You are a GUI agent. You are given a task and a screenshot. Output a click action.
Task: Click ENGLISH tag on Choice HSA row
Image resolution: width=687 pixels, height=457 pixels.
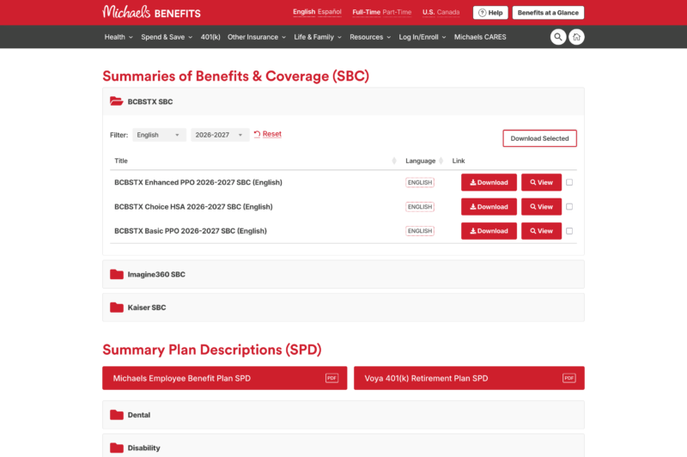[420, 207]
